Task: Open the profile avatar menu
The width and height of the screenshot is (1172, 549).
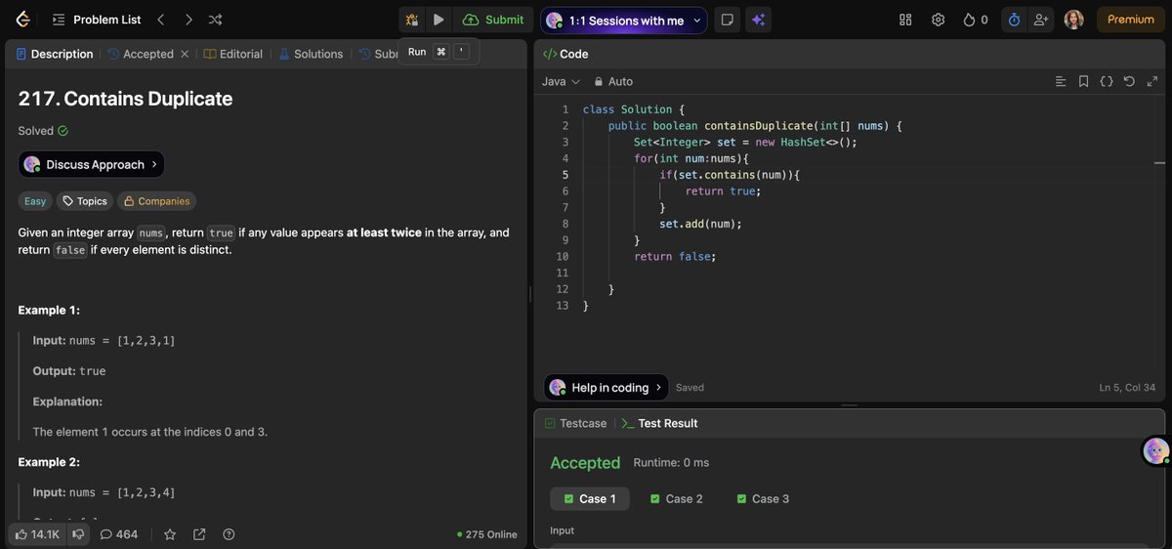Action: pyautogui.click(x=1073, y=20)
